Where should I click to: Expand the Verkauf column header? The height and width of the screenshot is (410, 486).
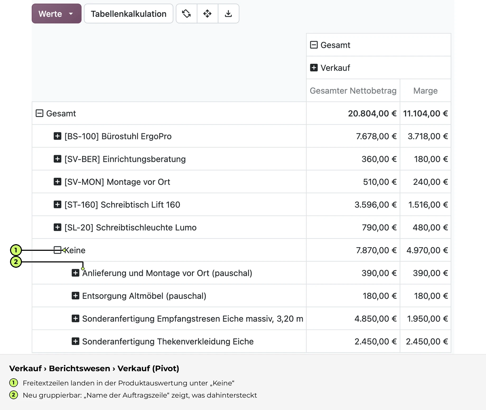click(x=314, y=68)
